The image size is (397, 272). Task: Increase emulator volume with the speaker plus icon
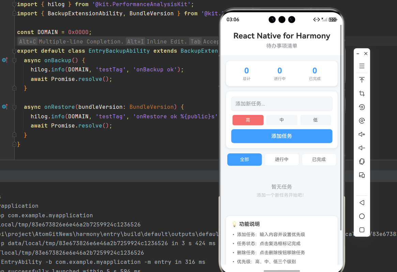[x=362, y=134]
